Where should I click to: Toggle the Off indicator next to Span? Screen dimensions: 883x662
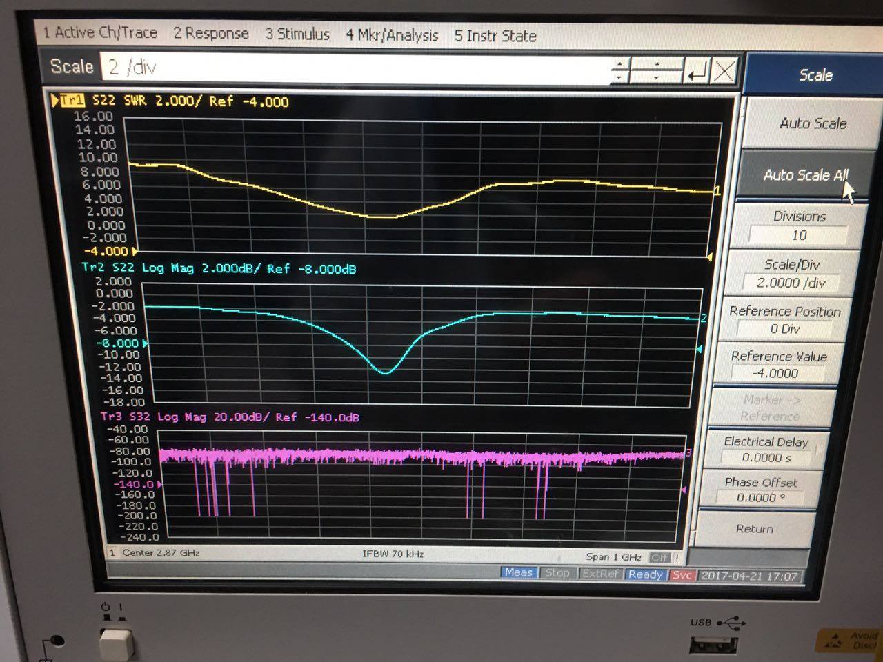tap(659, 557)
